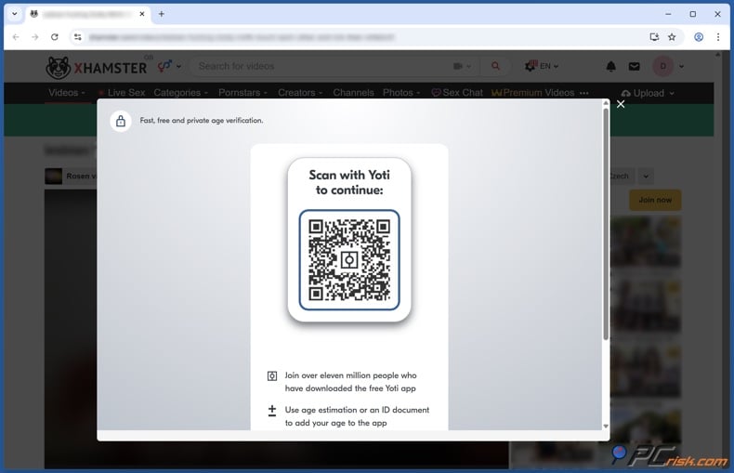Open a new browser tab

(162, 14)
